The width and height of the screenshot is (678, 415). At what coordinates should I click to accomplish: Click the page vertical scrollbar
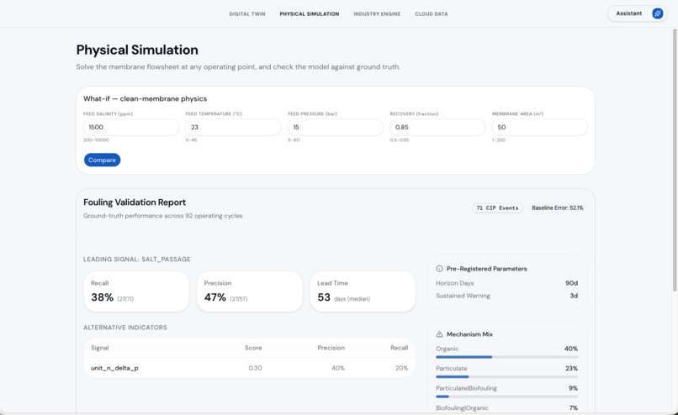tap(675, 160)
